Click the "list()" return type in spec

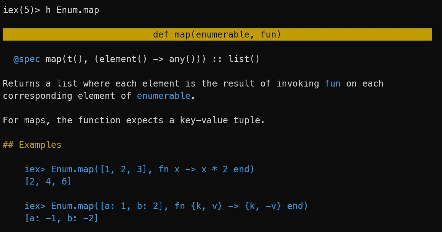(x=244, y=59)
